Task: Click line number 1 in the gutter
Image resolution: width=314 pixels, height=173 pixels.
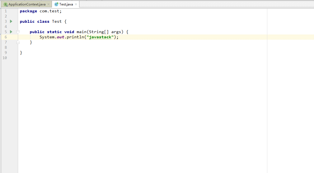Action: 6,11
